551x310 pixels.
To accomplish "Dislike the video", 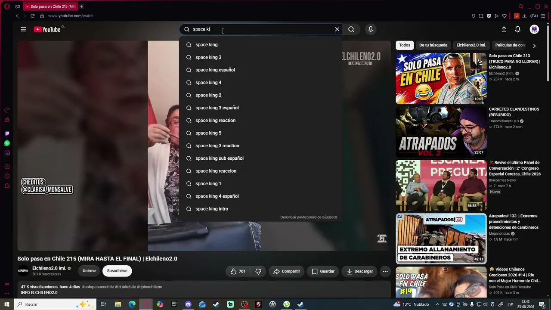I will click(x=258, y=271).
